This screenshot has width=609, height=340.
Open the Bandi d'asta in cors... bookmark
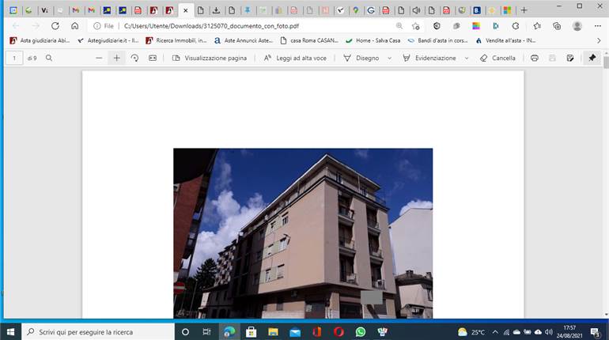click(437, 40)
